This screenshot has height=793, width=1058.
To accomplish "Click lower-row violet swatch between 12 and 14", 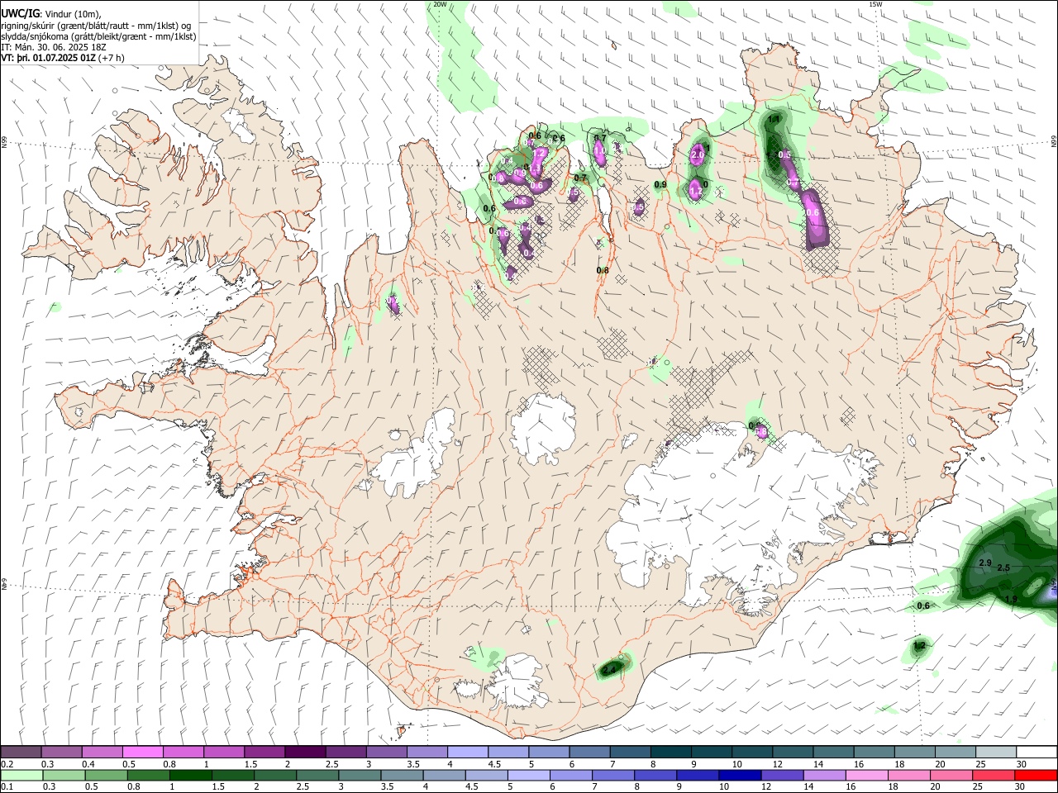I will click(783, 775).
